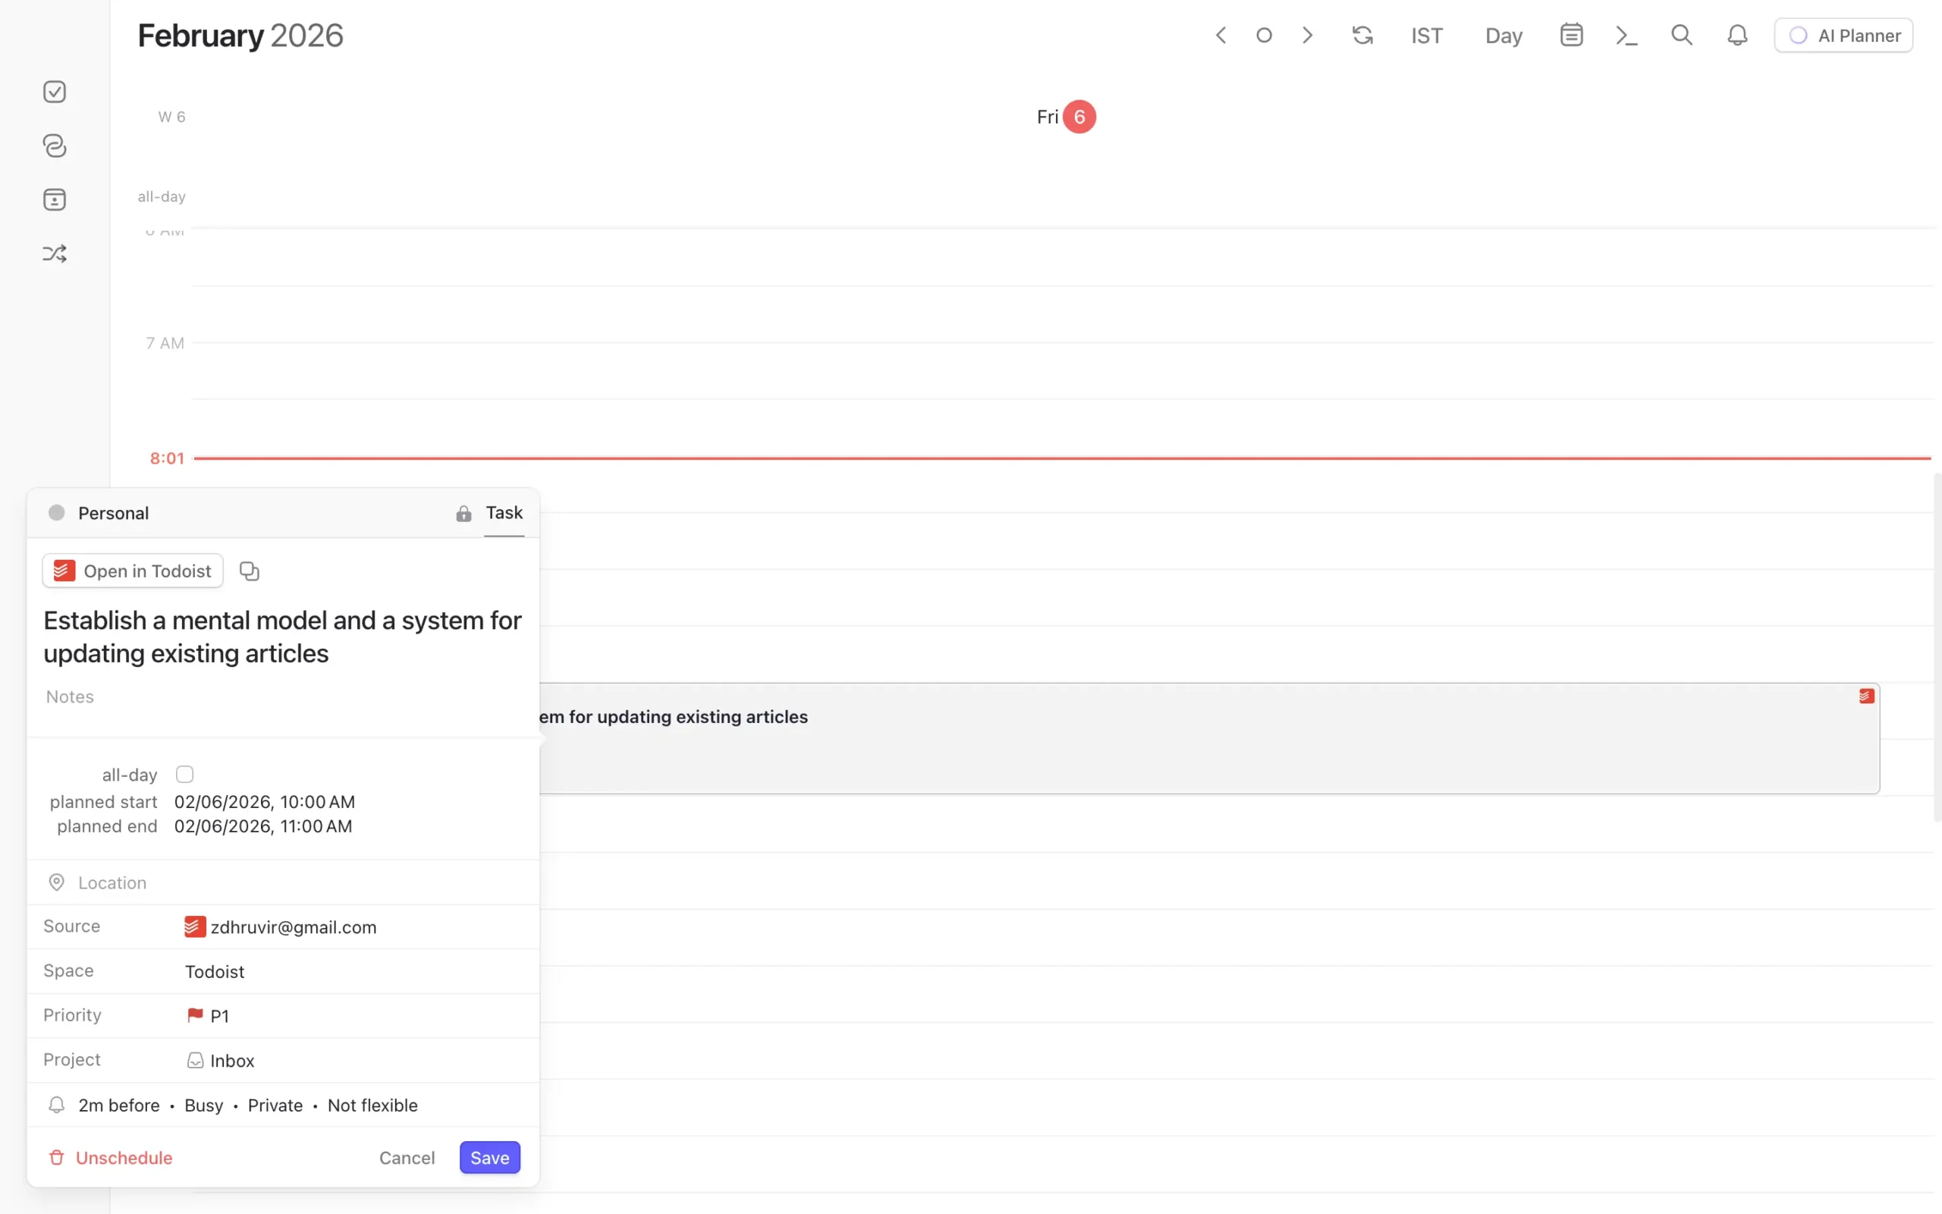1942x1214 pixels.
Task: Open the calendar list icon in the toolbar
Action: [x=1570, y=35]
